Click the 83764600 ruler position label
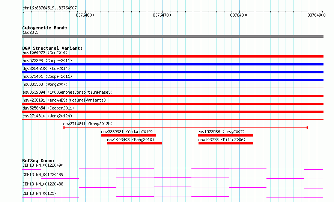334x202 pixels. (85, 15)
